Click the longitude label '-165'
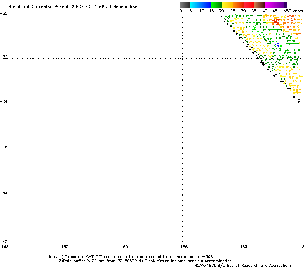This screenshot has width=305, height=268. pos(4,247)
